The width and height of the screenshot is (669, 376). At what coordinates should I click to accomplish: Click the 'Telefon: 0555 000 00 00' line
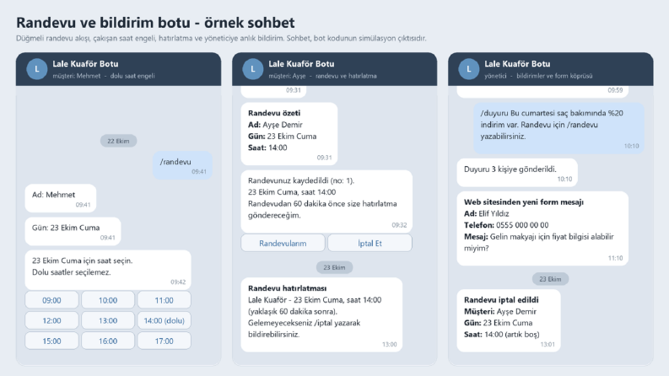(x=506, y=225)
